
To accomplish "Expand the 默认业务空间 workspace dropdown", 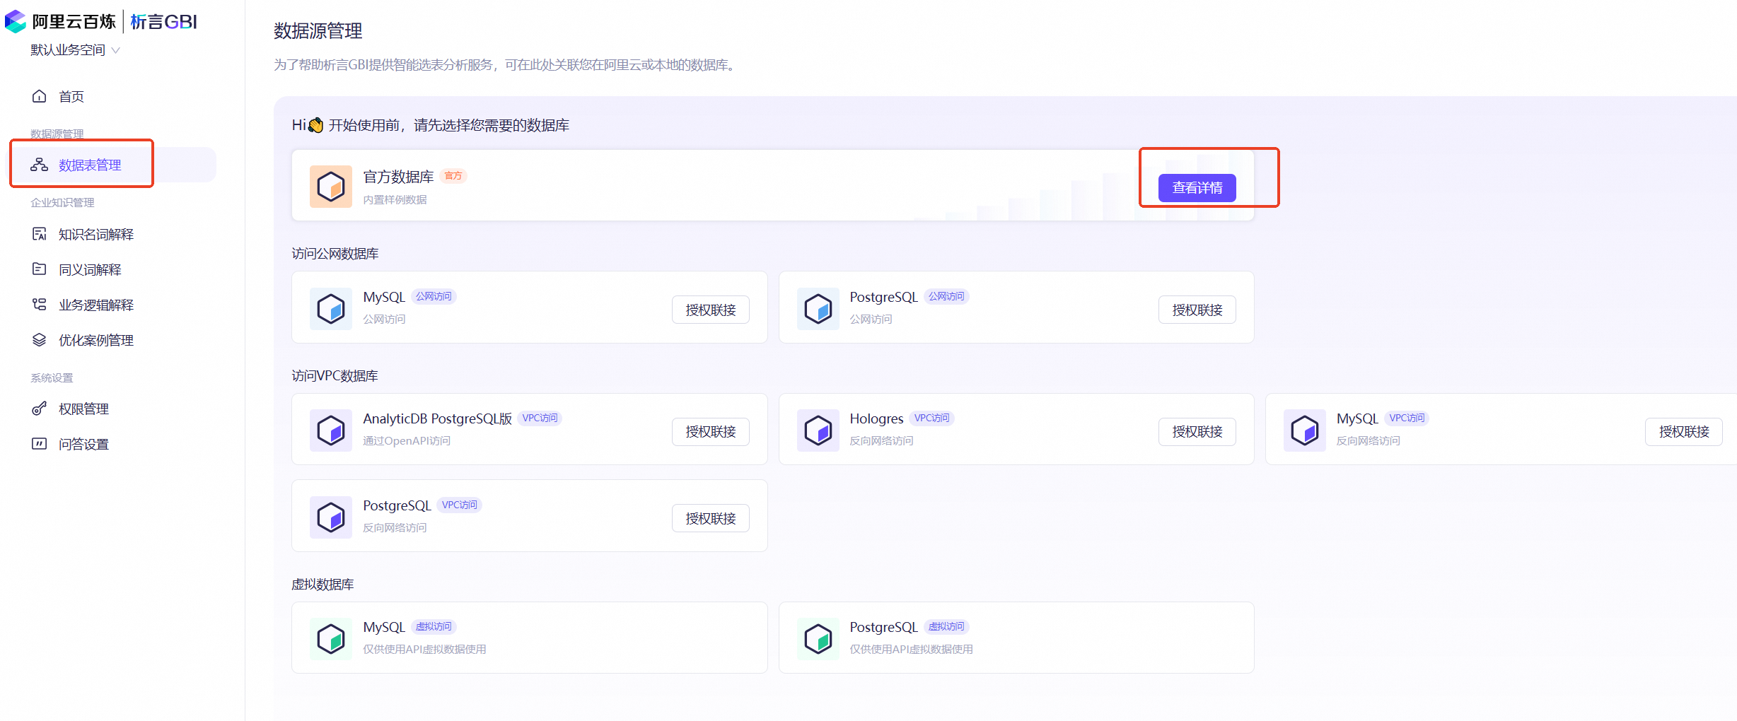I will pyautogui.click(x=75, y=50).
